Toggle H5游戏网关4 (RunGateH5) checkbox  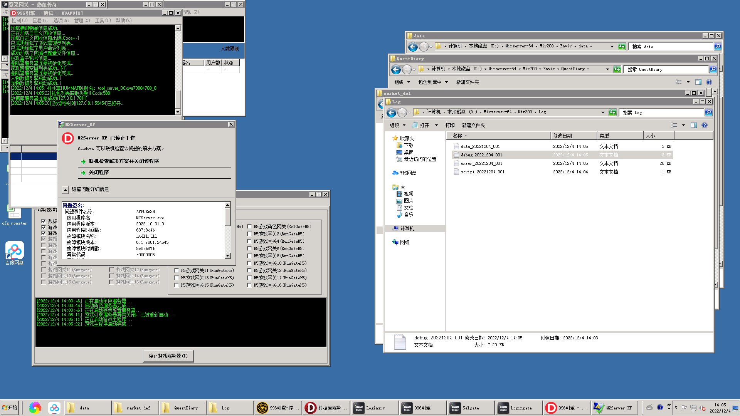[x=249, y=241]
